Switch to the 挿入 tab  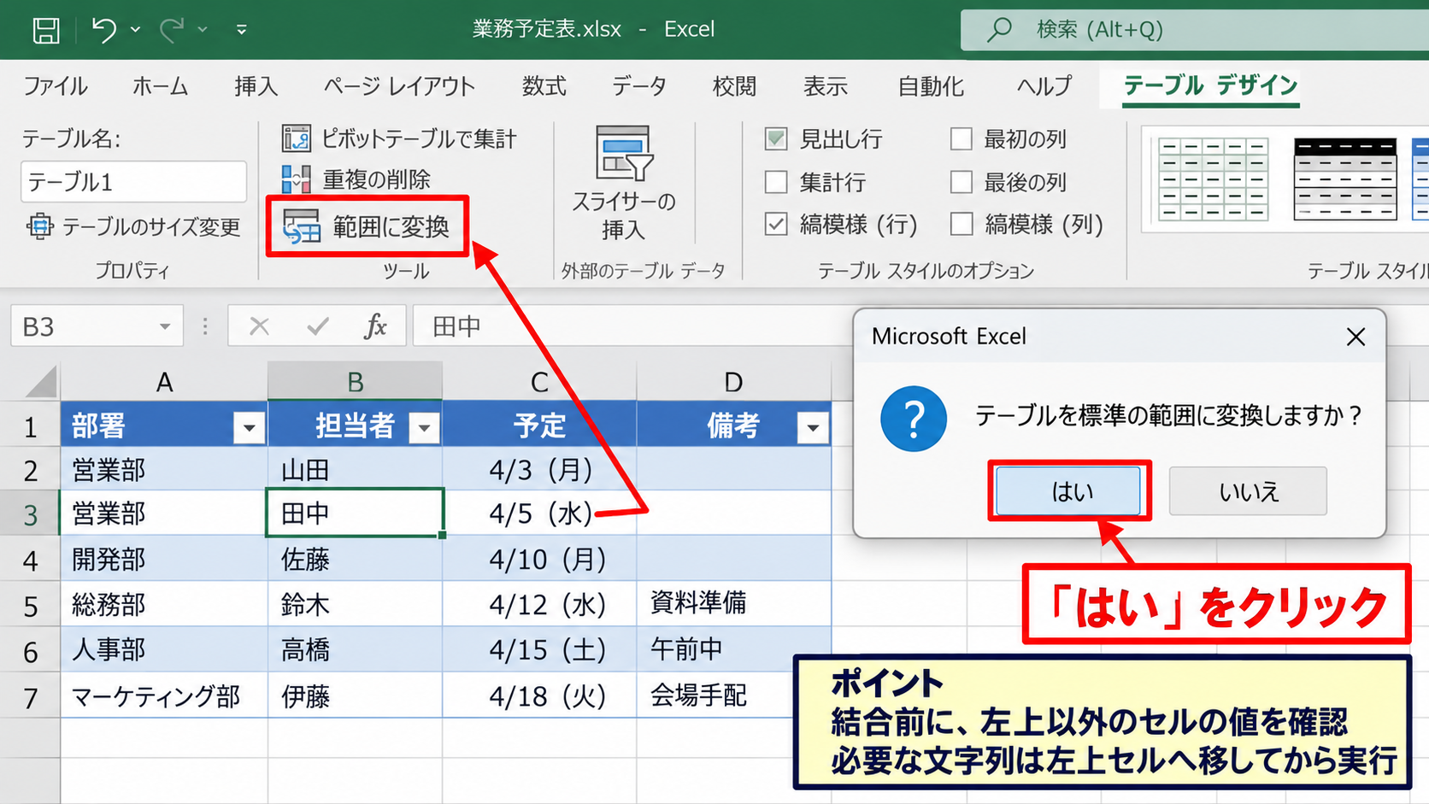(x=256, y=86)
